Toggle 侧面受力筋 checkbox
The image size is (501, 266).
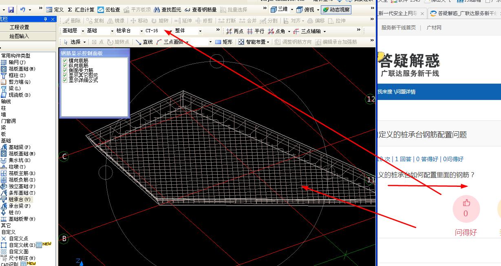pyautogui.click(x=65, y=71)
